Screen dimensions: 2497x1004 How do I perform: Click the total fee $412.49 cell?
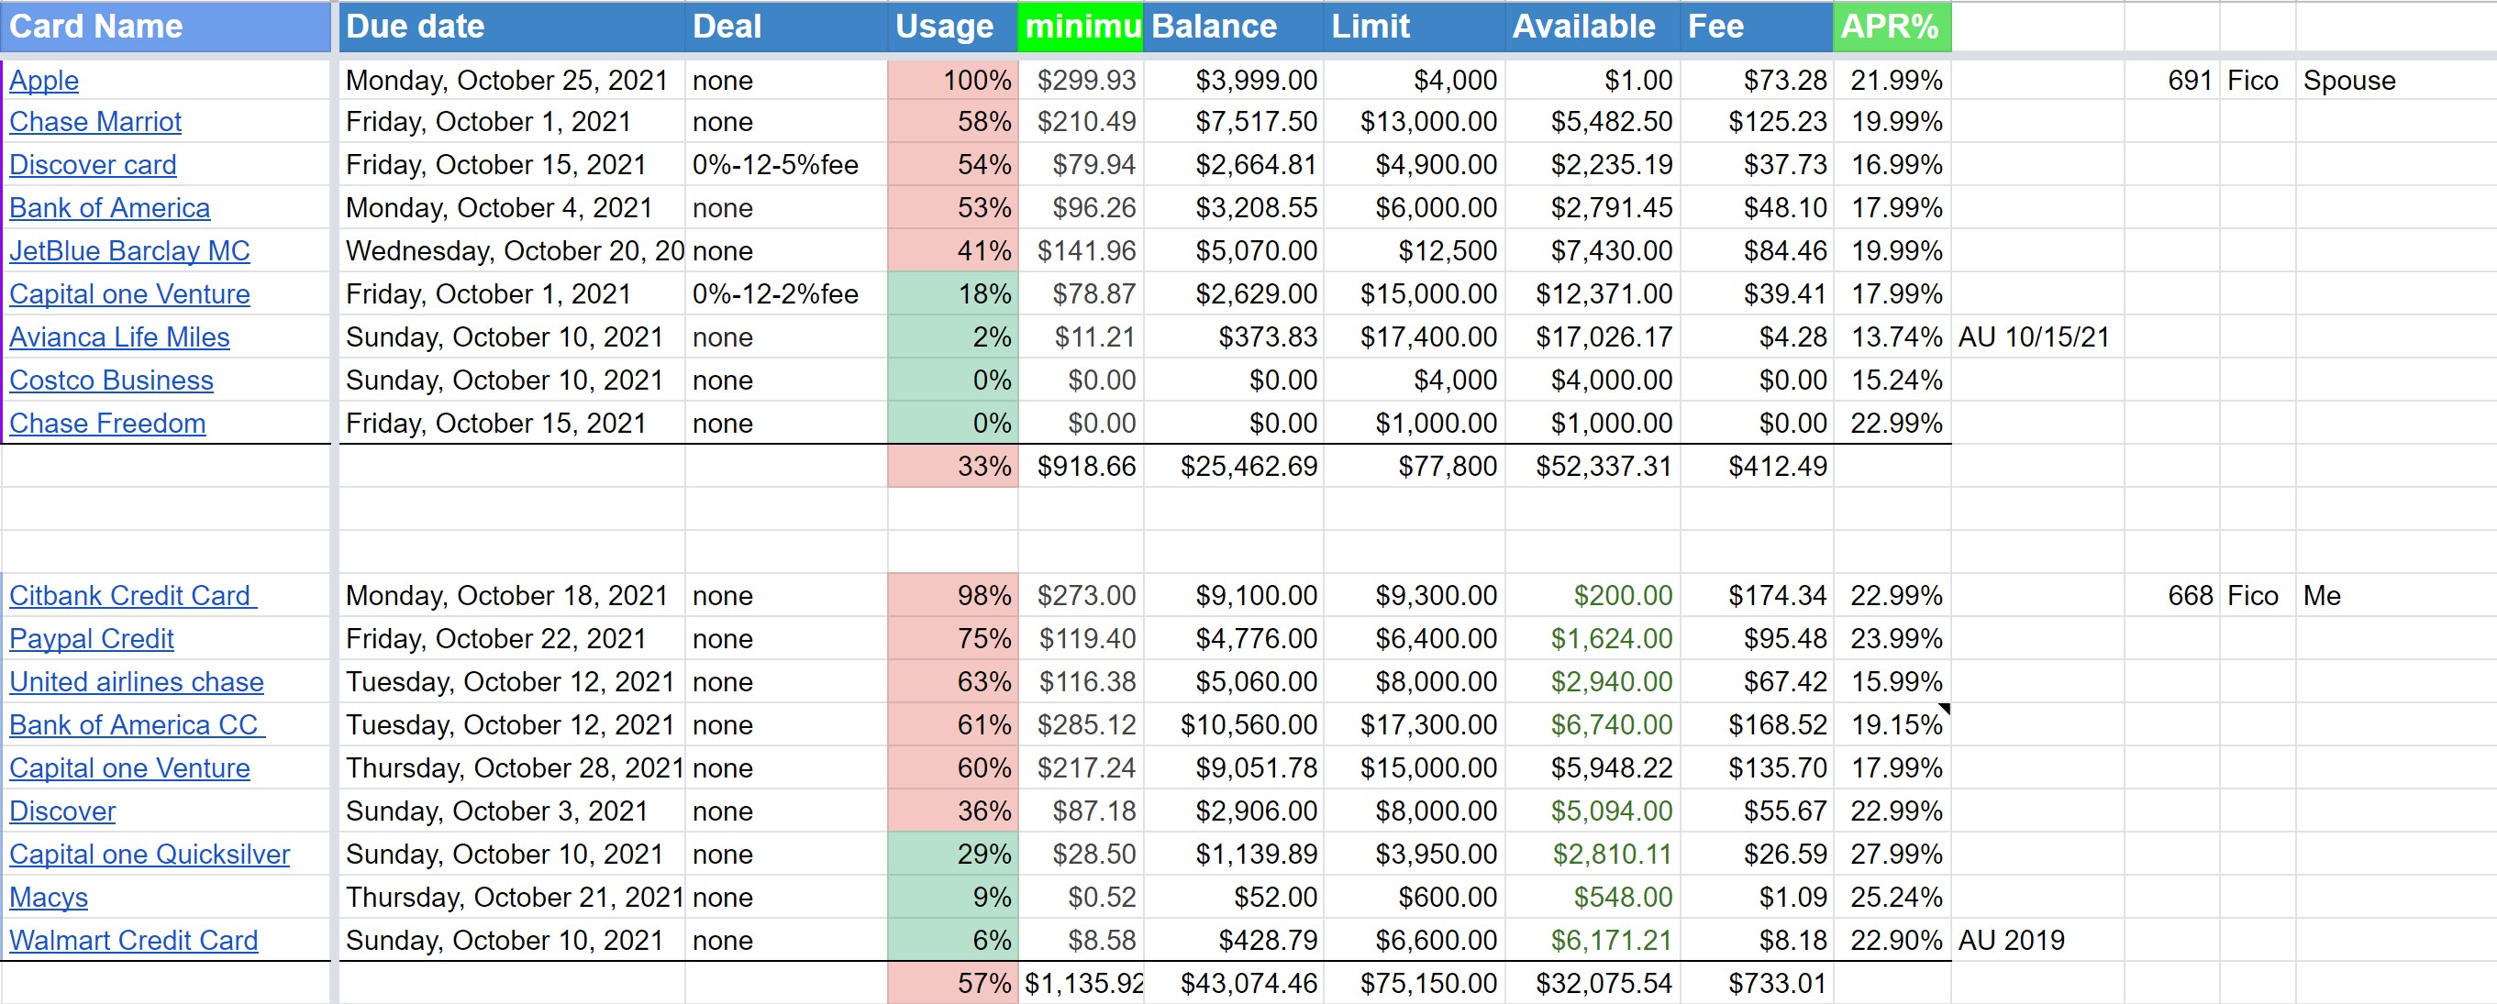click(1757, 467)
